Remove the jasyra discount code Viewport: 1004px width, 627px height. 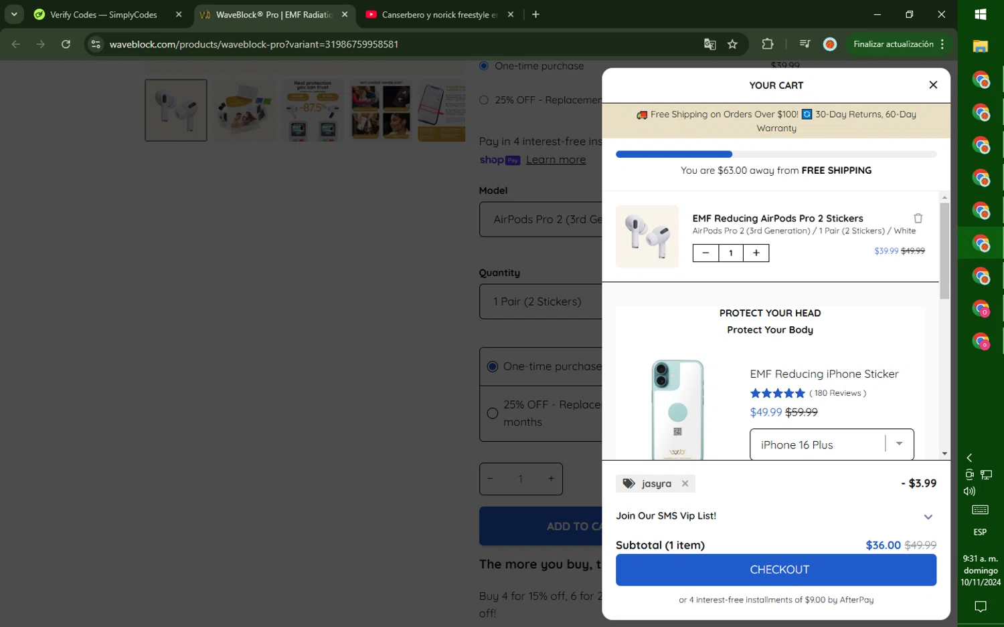pos(685,484)
